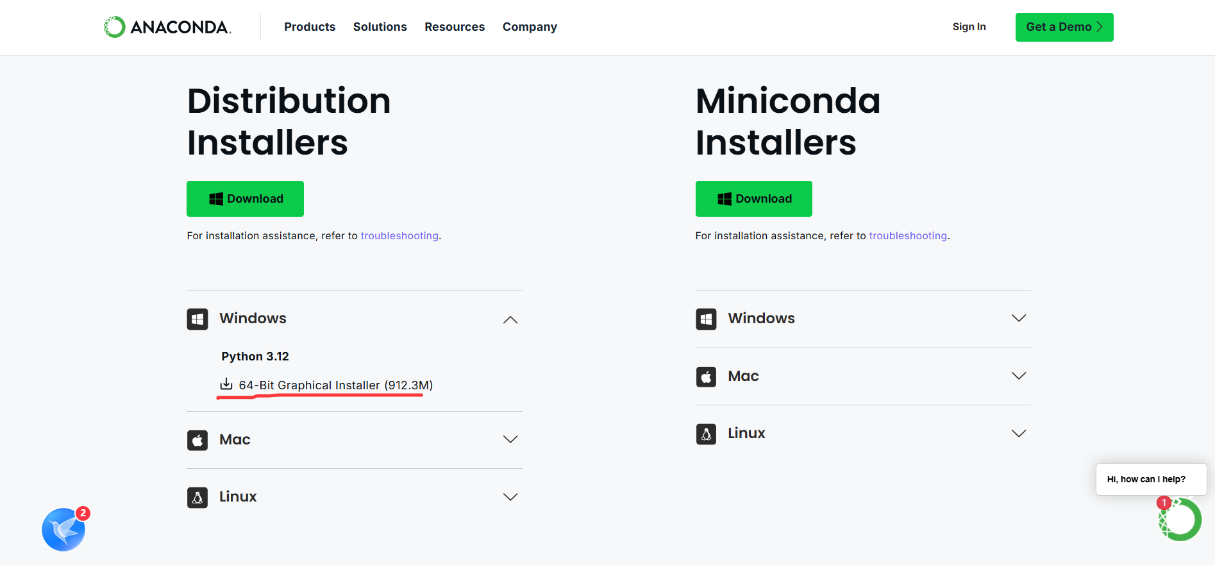Screen dimensions: 1215x565
Task: Click the Distribution Installers heading
Action: 289,121
